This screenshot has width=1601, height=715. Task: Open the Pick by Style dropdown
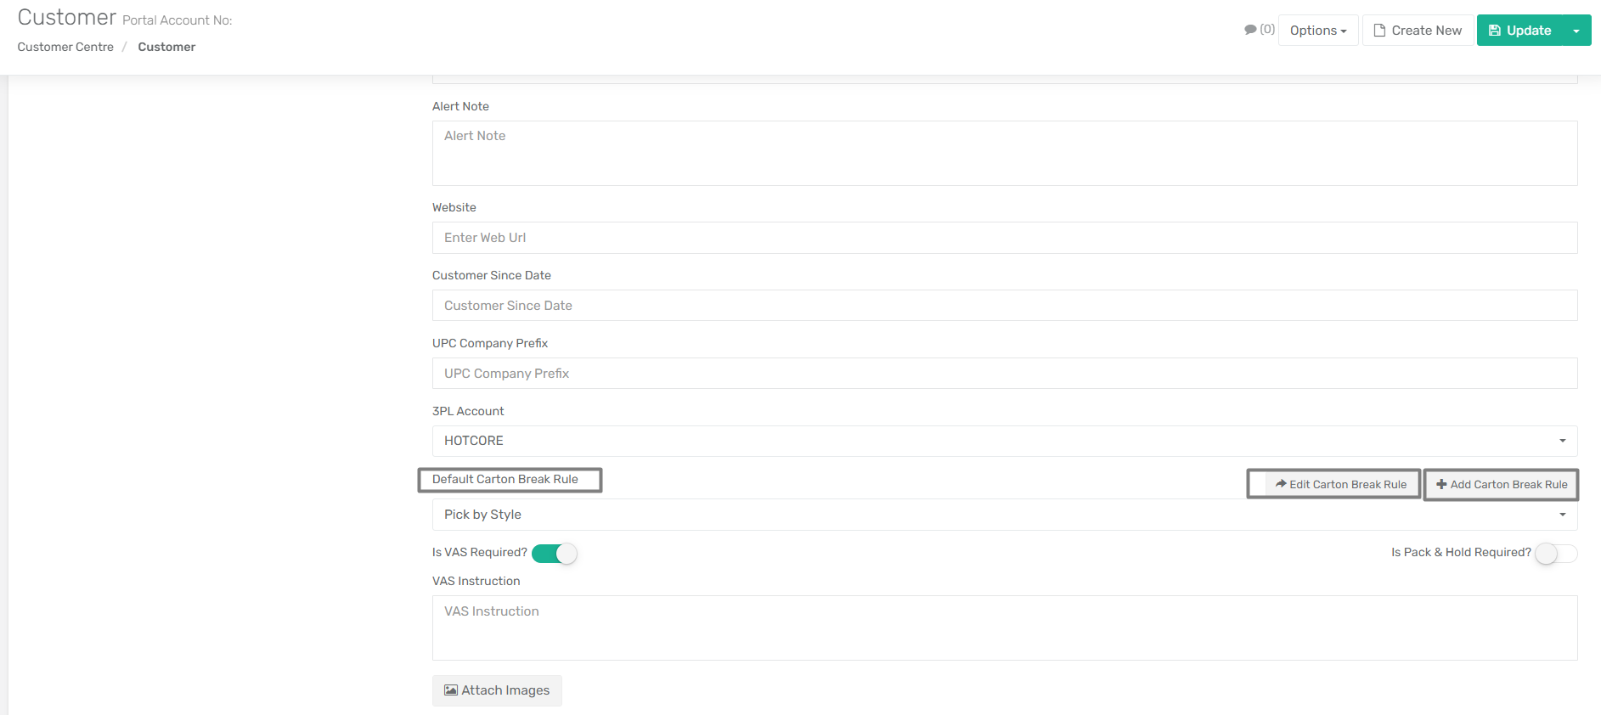click(1005, 515)
